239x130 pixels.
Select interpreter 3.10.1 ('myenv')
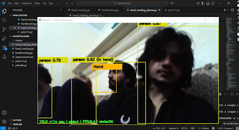click(225, 128)
